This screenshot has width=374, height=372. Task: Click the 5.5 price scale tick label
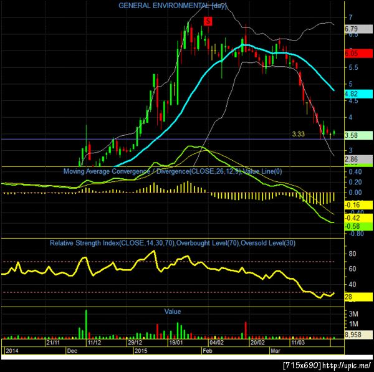353,67
